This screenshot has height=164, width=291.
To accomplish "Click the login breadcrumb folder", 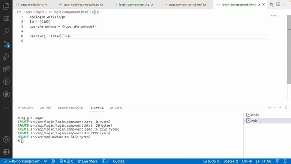I will click(40, 12).
